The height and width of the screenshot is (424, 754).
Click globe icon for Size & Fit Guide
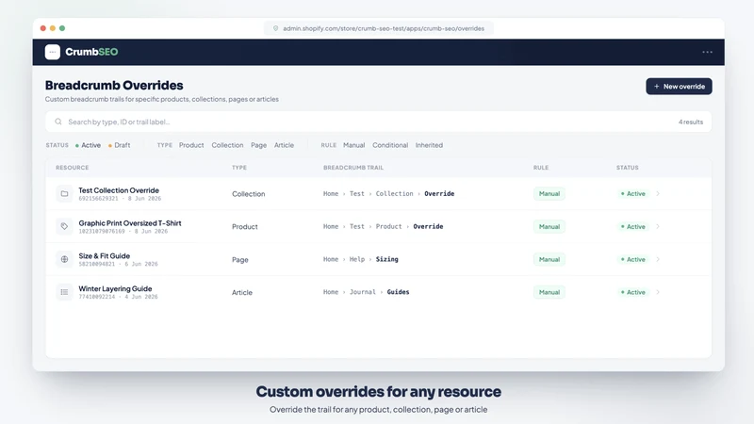64,259
